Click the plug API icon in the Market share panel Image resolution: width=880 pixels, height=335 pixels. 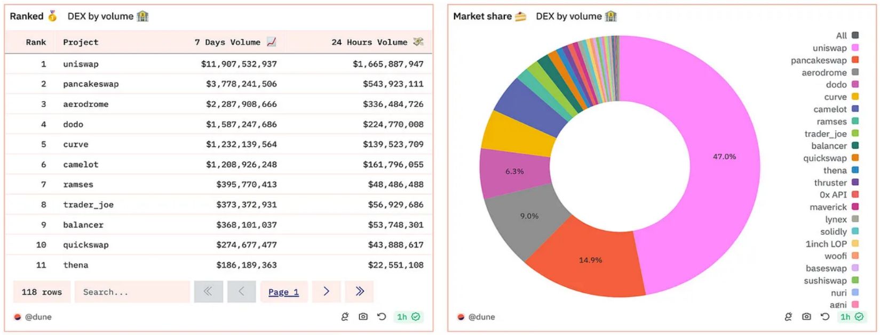[788, 317]
